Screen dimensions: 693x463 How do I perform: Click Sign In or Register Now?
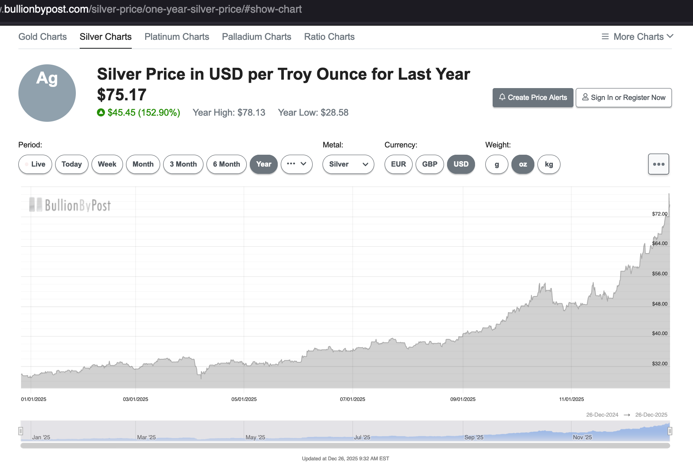tap(623, 98)
